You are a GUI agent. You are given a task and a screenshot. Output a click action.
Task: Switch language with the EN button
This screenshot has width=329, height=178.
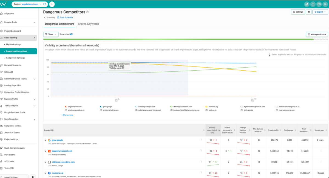319,4
